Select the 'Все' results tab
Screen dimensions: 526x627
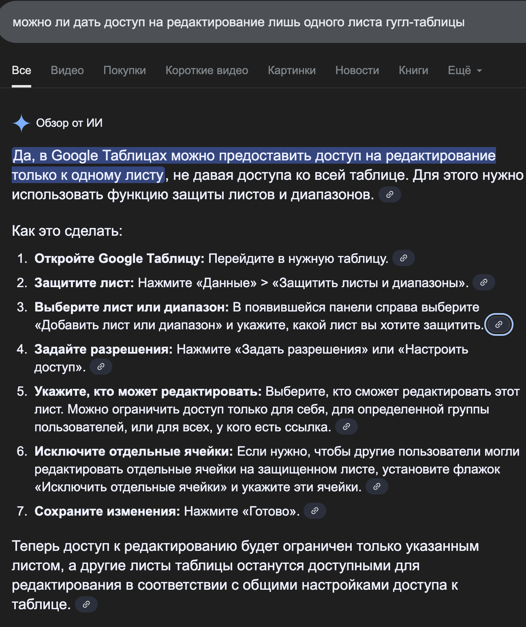pos(21,70)
